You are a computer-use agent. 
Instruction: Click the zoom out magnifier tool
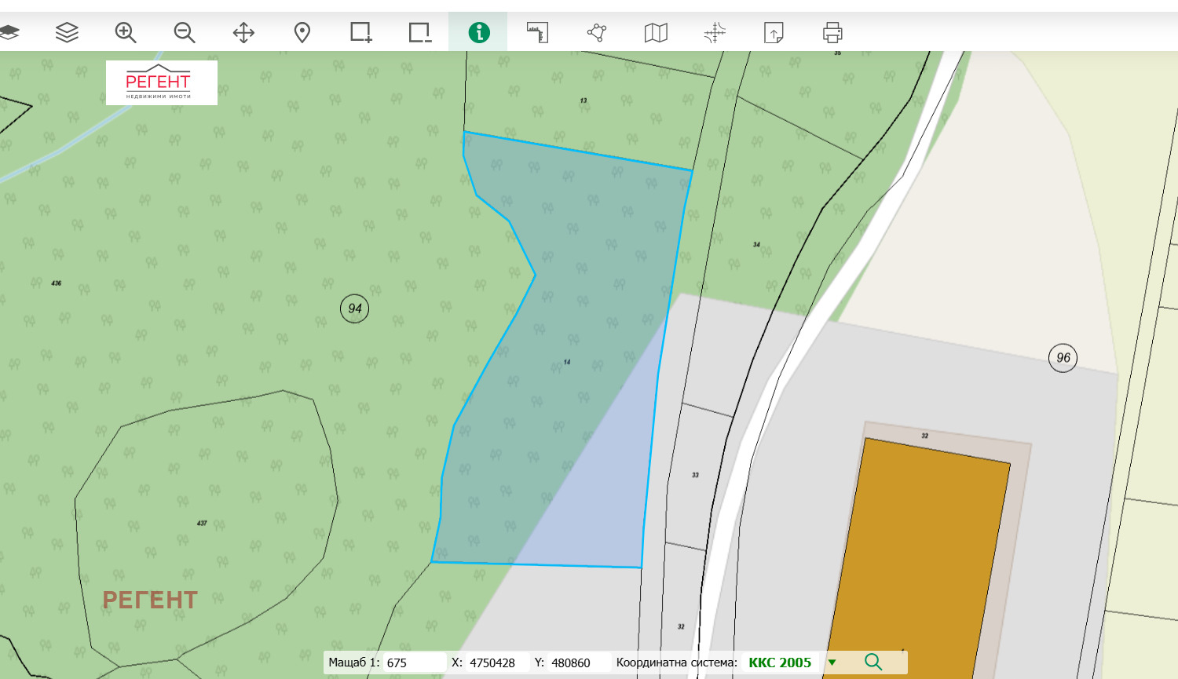tap(185, 32)
